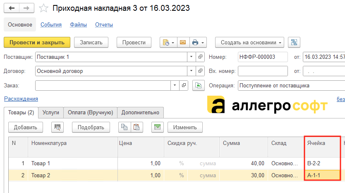Expand the print options dropdown arrow
The image size is (345, 193).
(203, 43)
